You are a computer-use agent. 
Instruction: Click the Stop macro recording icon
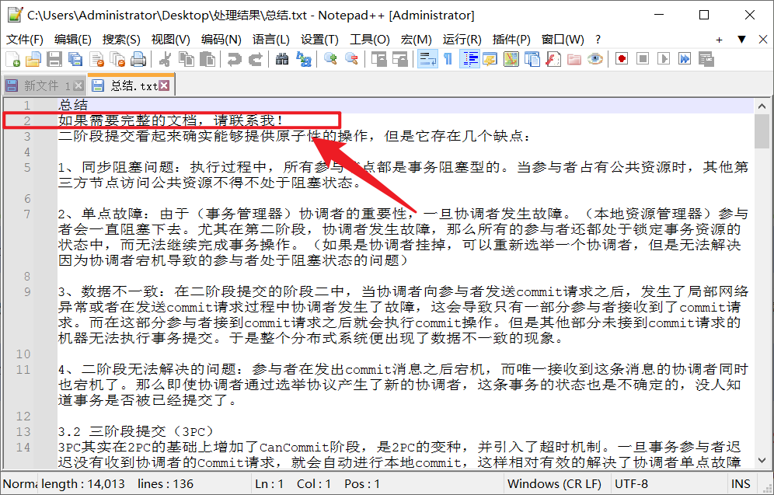pyautogui.click(x=643, y=59)
